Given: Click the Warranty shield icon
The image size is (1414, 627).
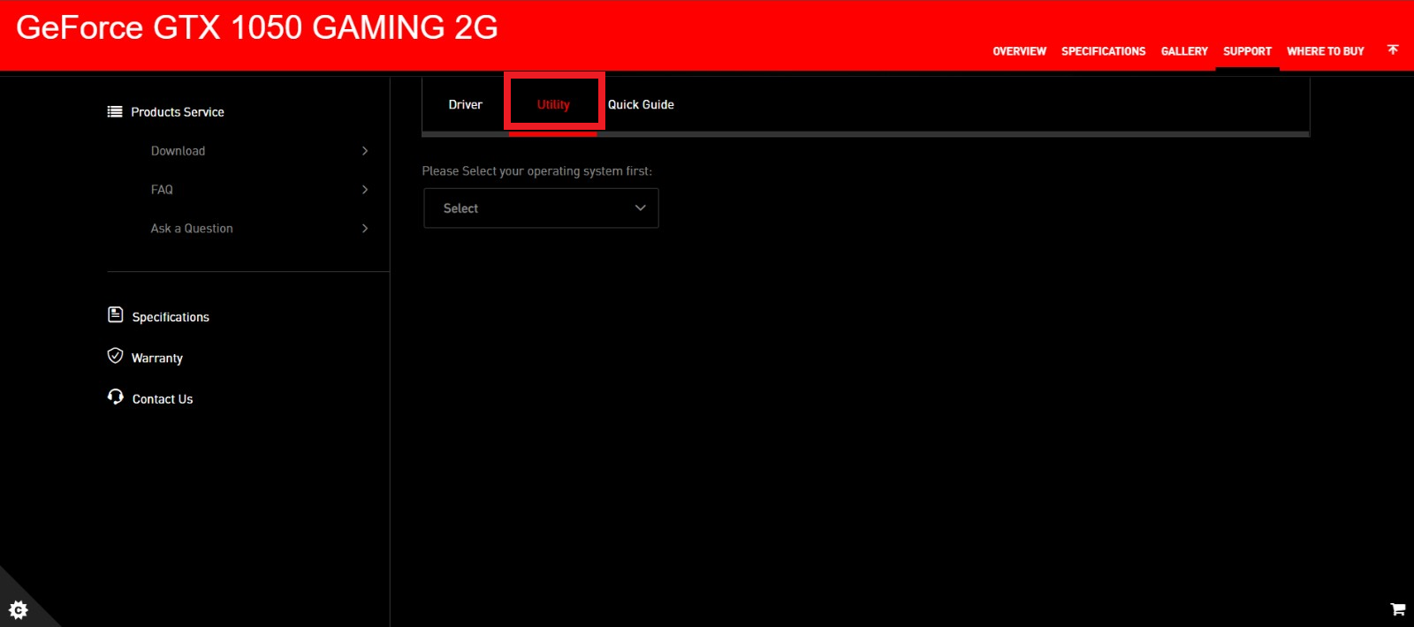Looking at the screenshot, I should (115, 356).
